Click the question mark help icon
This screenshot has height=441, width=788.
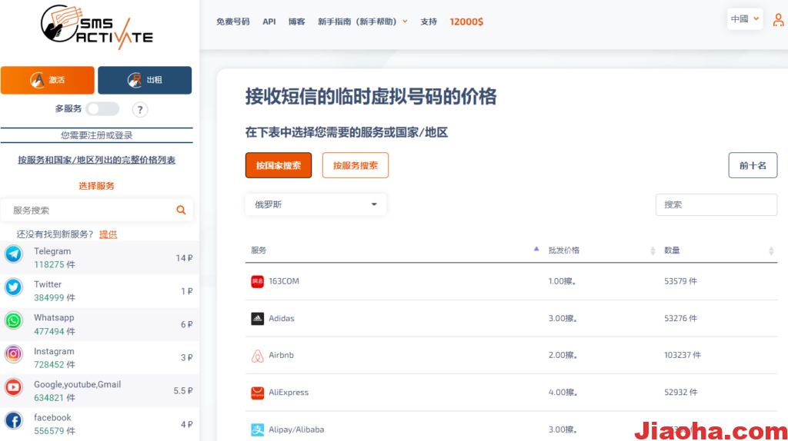point(140,109)
